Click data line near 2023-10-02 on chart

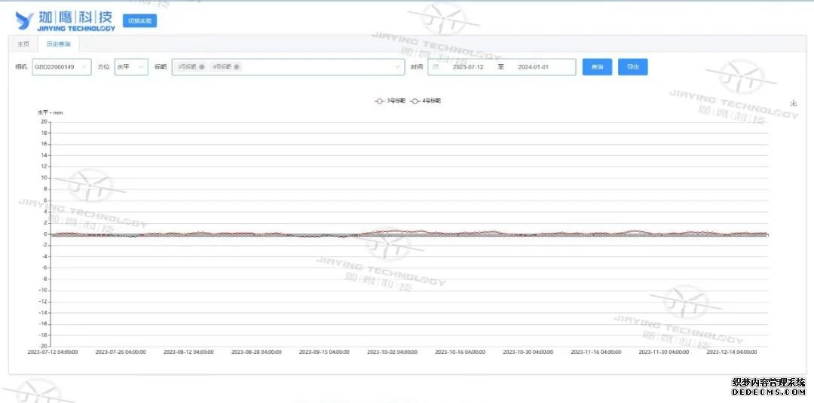pos(392,233)
